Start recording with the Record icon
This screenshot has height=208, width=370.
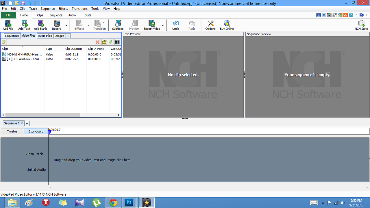(x=57, y=25)
